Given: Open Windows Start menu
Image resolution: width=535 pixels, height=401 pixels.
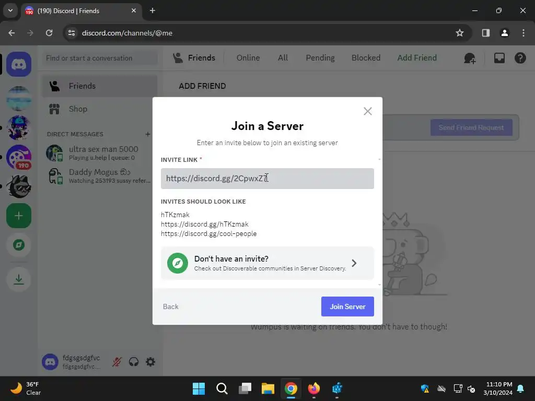Looking at the screenshot, I should point(199,388).
